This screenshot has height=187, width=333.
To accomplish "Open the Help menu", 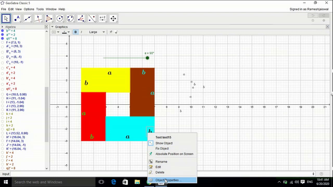I will (62, 9).
